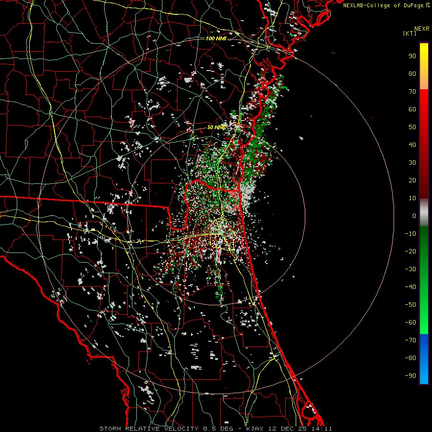Click the NEXR label above the scale

tap(422, 29)
